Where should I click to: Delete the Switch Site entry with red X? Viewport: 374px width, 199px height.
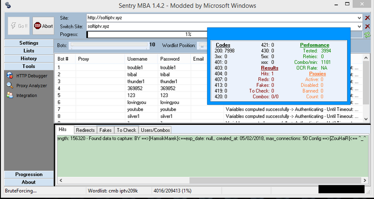[367, 27]
